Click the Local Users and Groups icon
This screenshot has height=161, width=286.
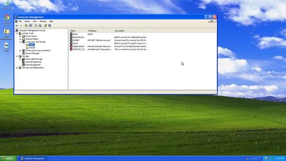(23, 42)
